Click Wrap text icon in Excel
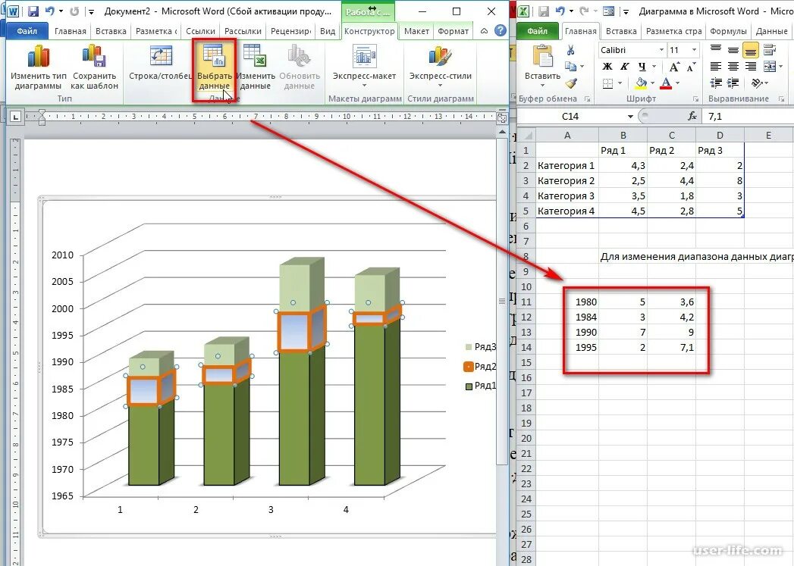 coord(769,49)
